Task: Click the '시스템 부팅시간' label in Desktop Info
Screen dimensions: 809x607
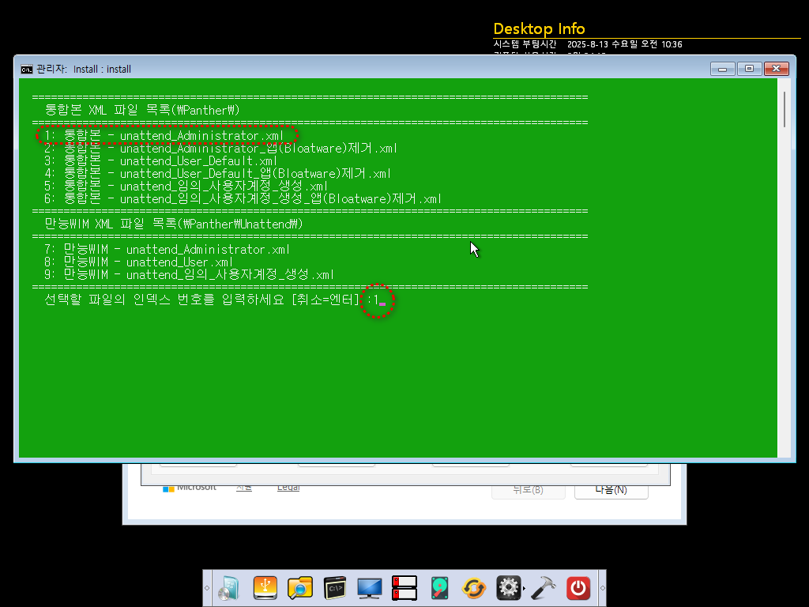Action: click(525, 44)
